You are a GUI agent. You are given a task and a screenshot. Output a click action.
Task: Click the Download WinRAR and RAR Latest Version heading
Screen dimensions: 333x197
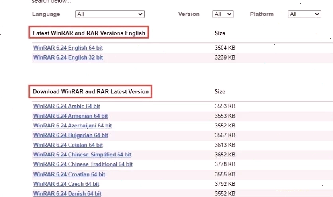(91, 92)
